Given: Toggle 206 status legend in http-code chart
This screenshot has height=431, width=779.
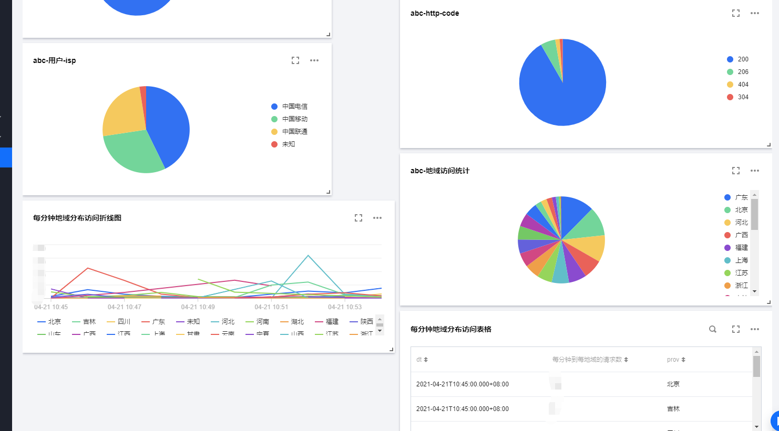Looking at the screenshot, I should (738, 72).
